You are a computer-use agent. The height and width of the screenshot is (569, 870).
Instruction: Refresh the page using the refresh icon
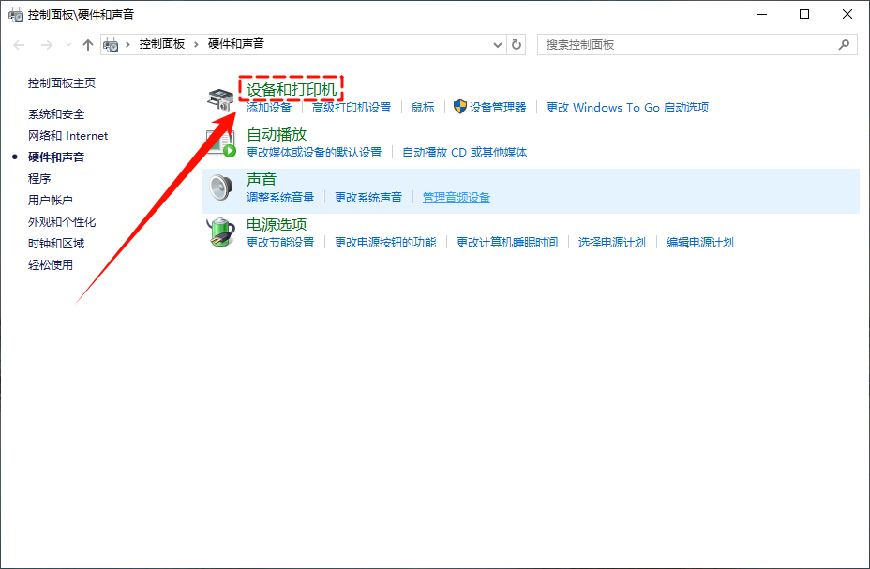coord(517,44)
